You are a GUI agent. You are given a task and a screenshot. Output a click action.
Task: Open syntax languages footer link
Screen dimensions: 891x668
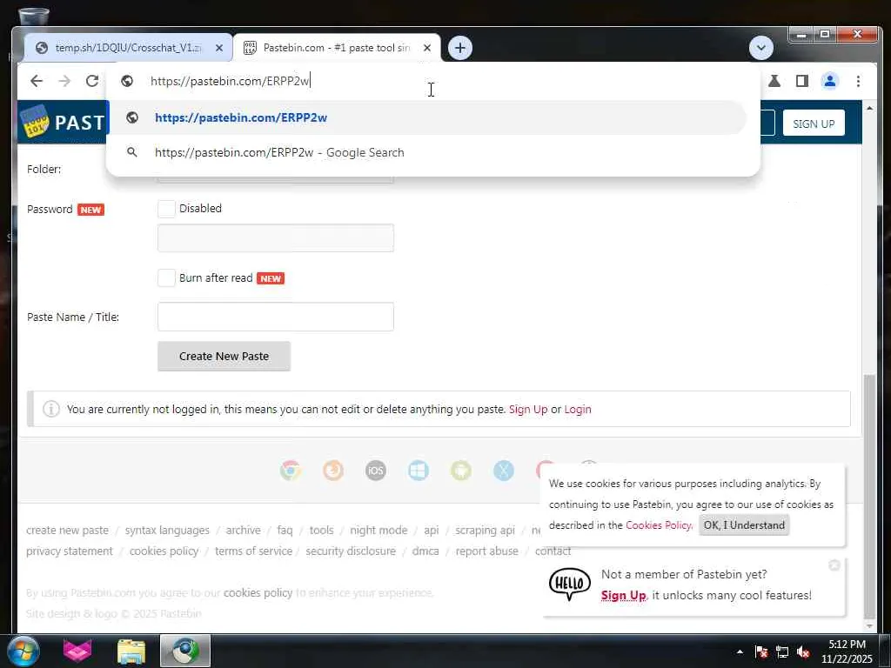[167, 530]
